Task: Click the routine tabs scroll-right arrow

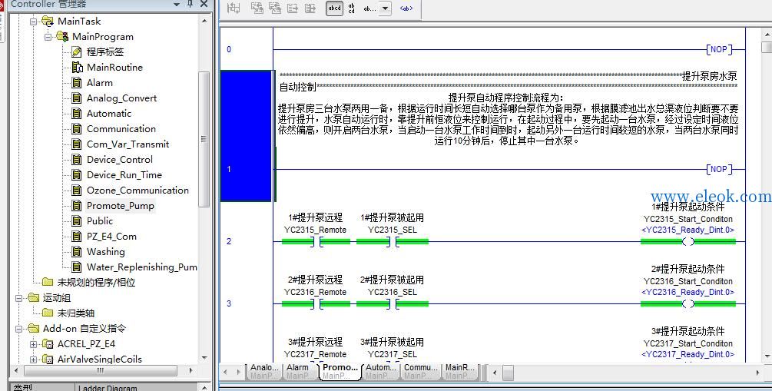Action: [x=237, y=373]
